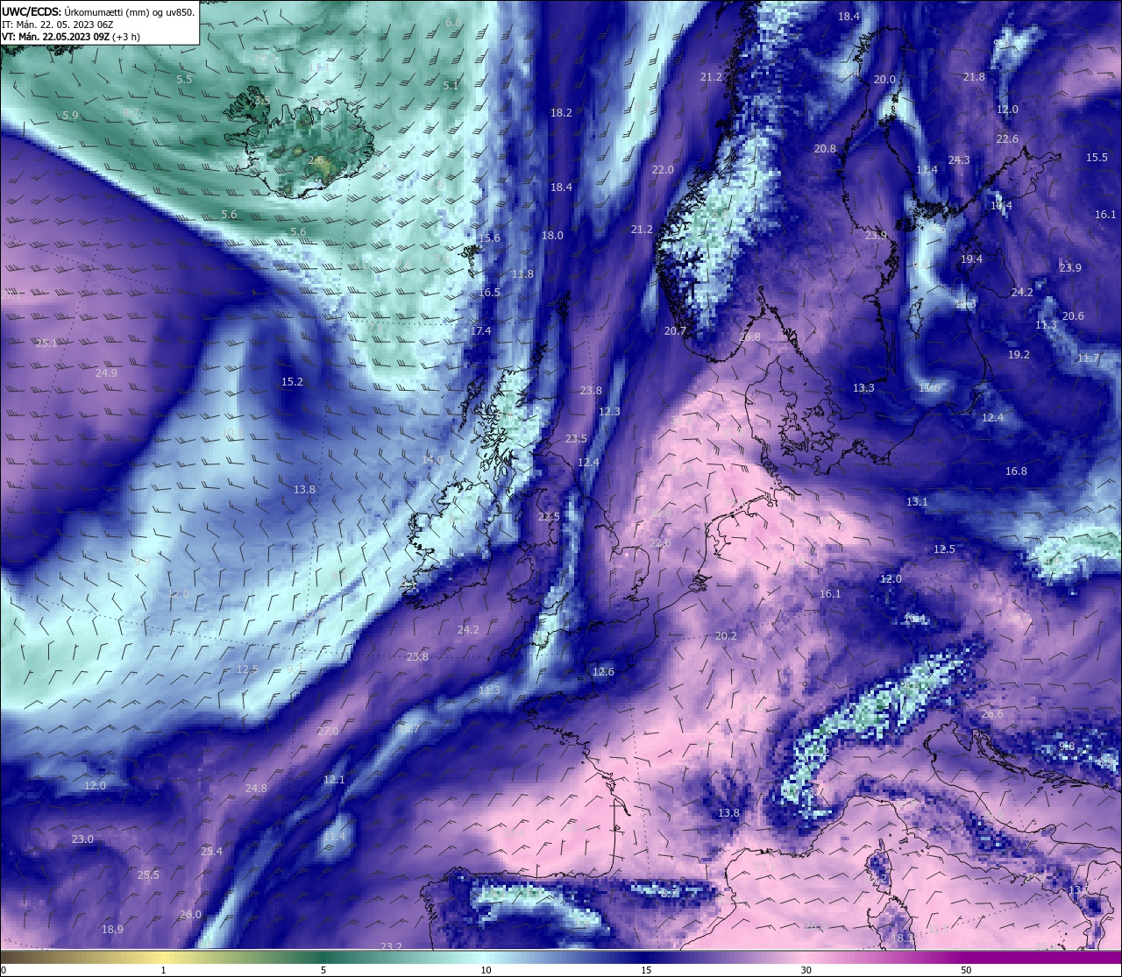1122x977 pixels.
Task: Click the 10 tick on the colour scale
Action: point(486,970)
